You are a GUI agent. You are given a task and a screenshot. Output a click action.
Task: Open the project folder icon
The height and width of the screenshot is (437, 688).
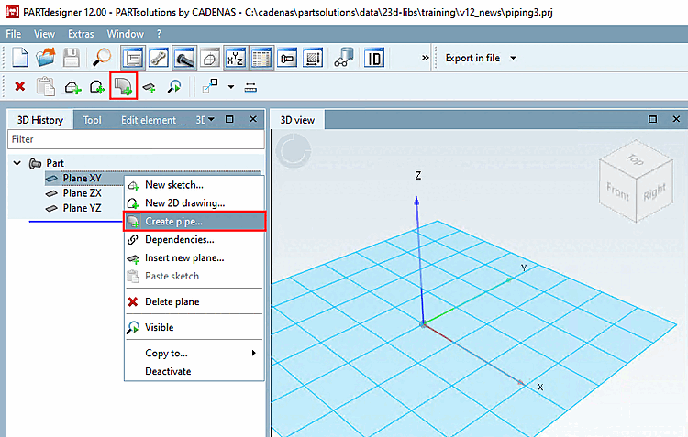[x=46, y=58]
